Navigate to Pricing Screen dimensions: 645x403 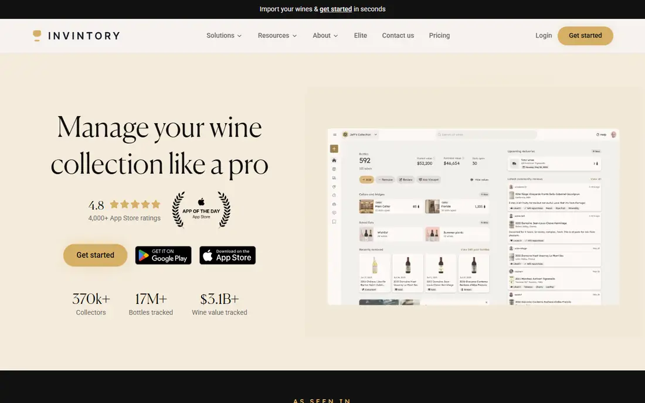(x=439, y=36)
